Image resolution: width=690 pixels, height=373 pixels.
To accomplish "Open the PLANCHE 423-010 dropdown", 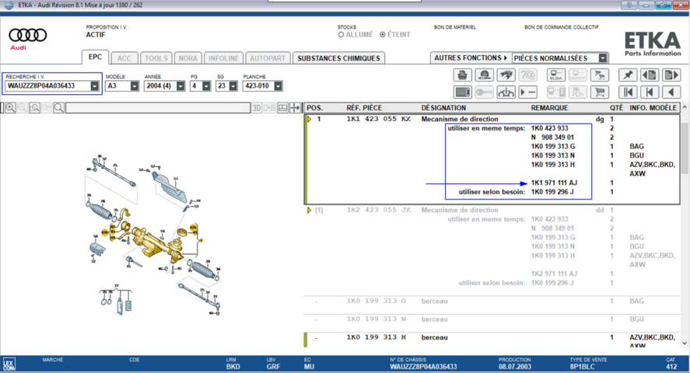I will [x=278, y=86].
